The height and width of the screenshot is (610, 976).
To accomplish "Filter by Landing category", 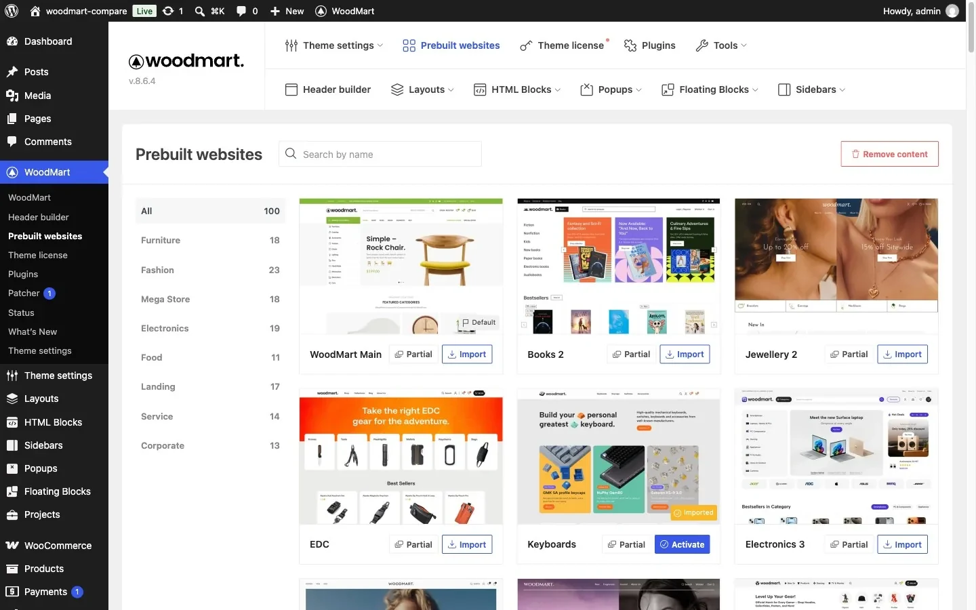I will [x=210, y=386].
